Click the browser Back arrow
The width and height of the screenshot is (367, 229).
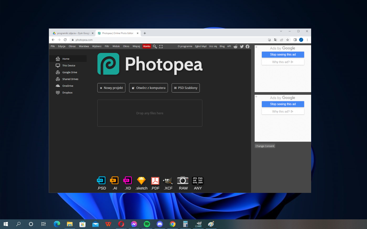click(x=53, y=40)
